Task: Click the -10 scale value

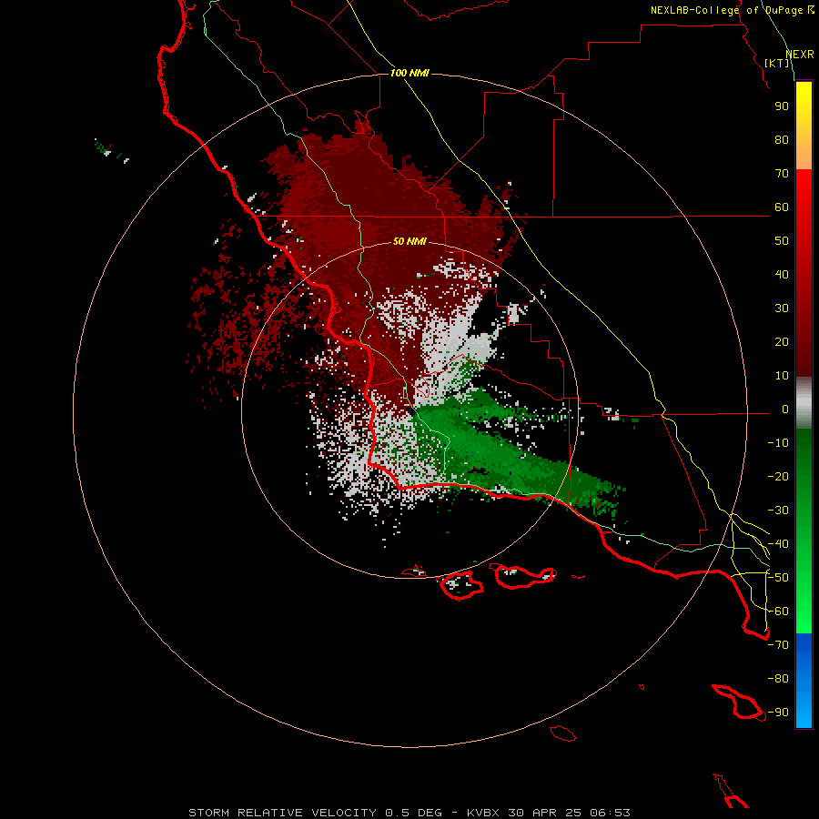Action: 778,443
